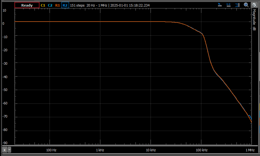Viewport: 260px width, 156px height.
Task: Activate the vertical span cursor icon
Action: coord(237,5)
